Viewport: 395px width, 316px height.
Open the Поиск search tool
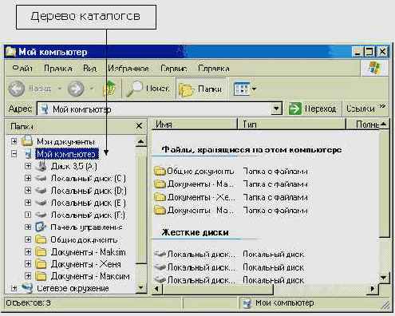(x=148, y=89)
